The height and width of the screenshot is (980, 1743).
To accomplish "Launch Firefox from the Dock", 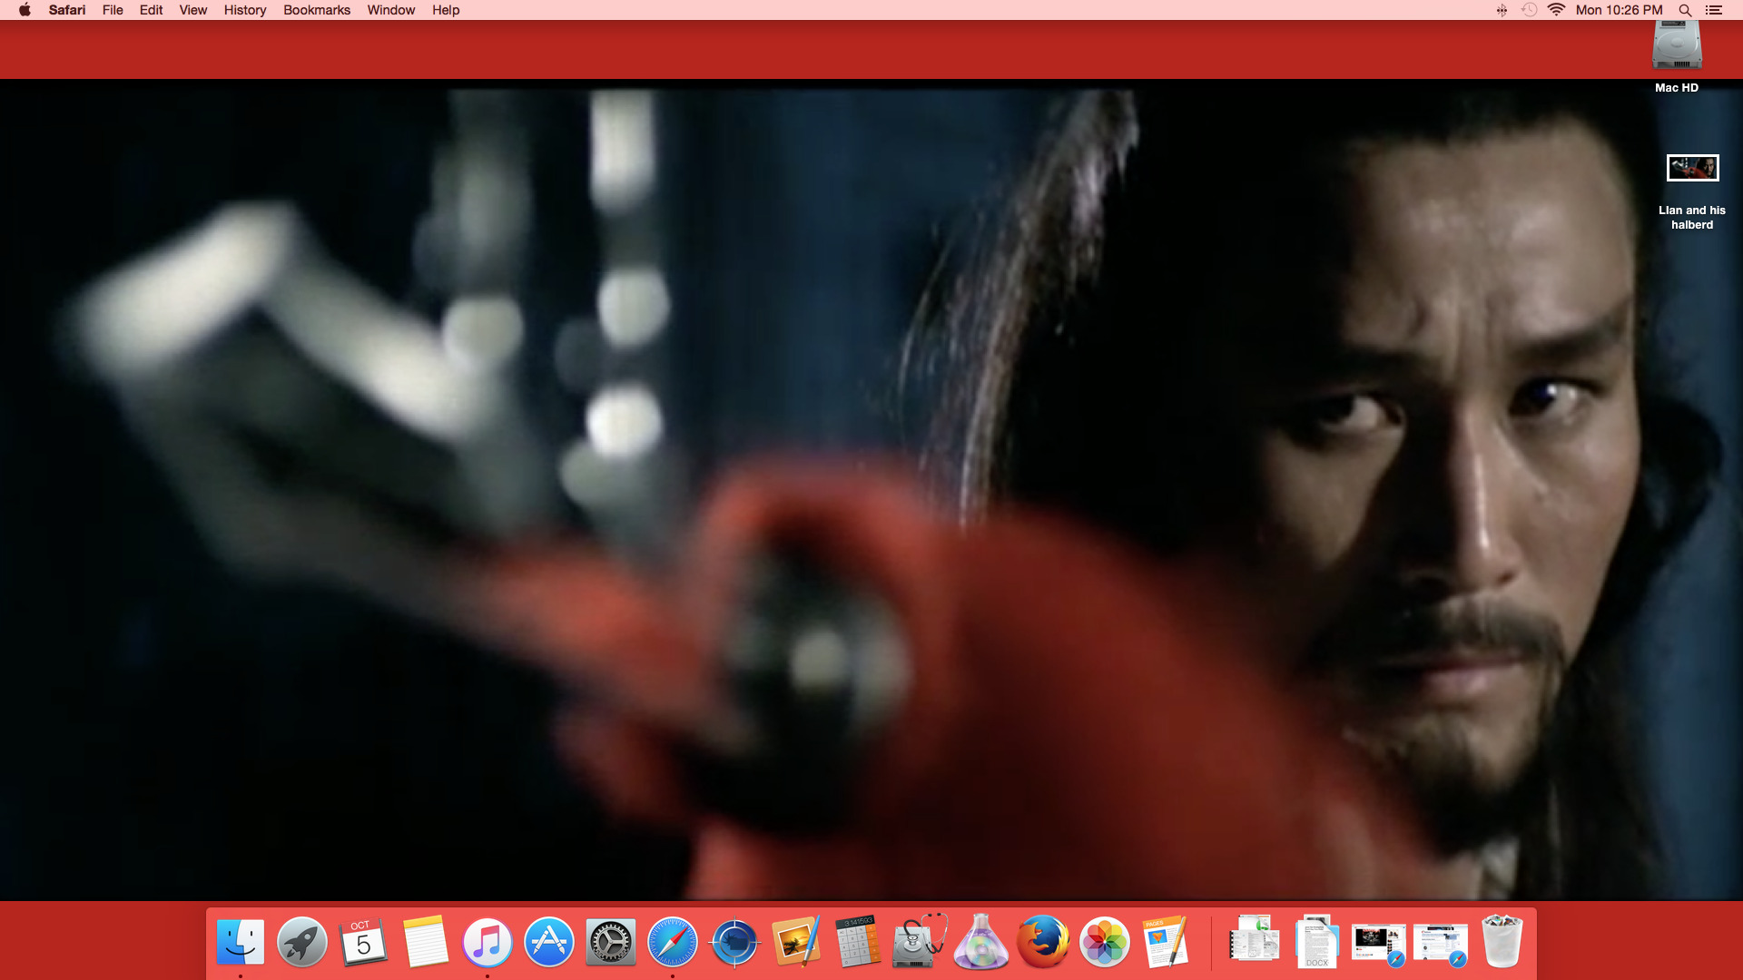I will pyautogui.click(x=1043, y=942).
